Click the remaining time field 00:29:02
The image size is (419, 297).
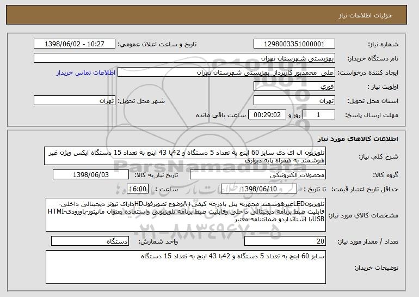(x=267, y=115)
